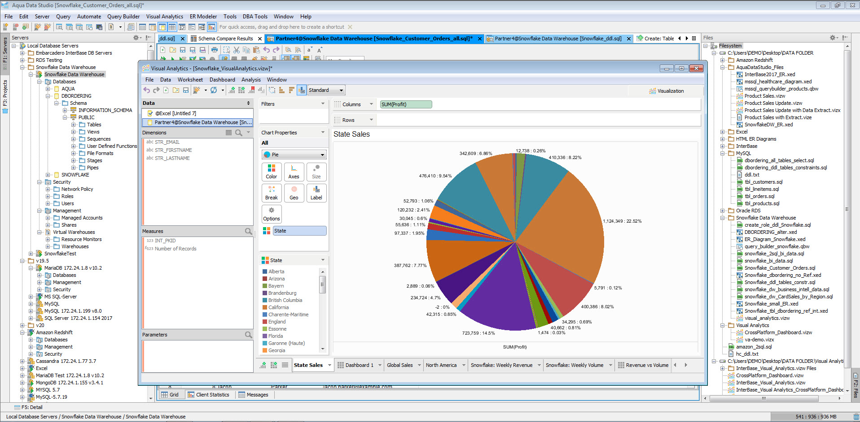Switch to Snowflake: Weekly Revenue tab
Screen dimensions: 860x422
tap(501, 365)
